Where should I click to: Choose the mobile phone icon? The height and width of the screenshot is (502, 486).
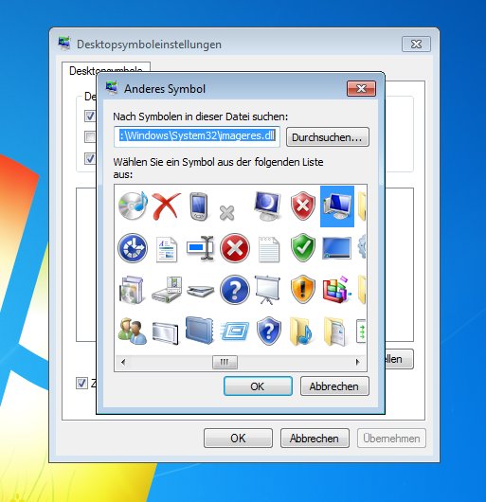199,206
